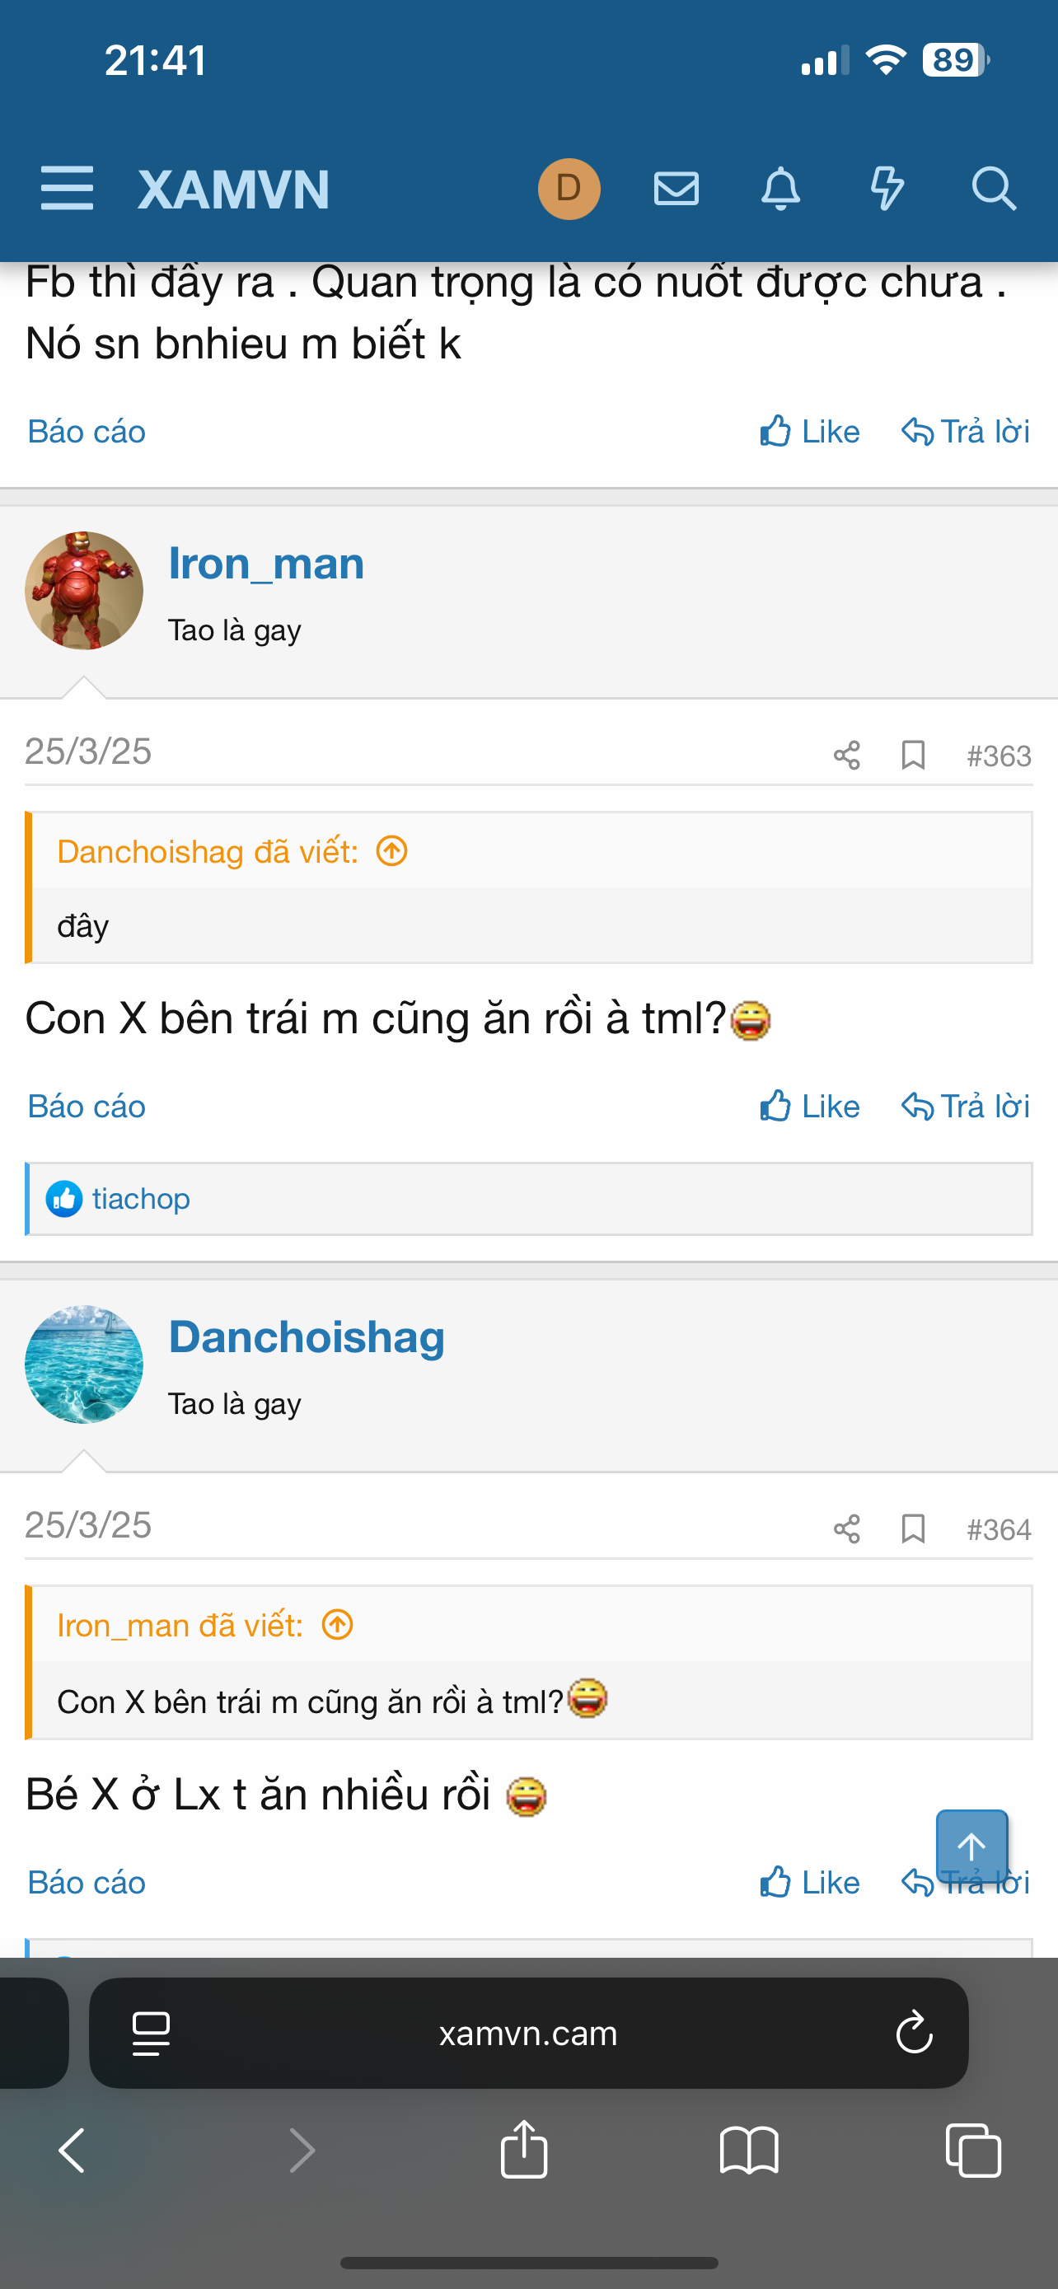Share post #363 via share icon
This screenshot has height=2289, width=1058.
pyautogui.click(x=846, y=756)
